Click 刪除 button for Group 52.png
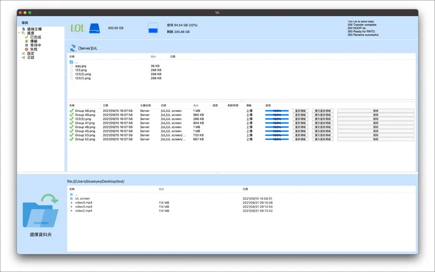 [376, 139]
